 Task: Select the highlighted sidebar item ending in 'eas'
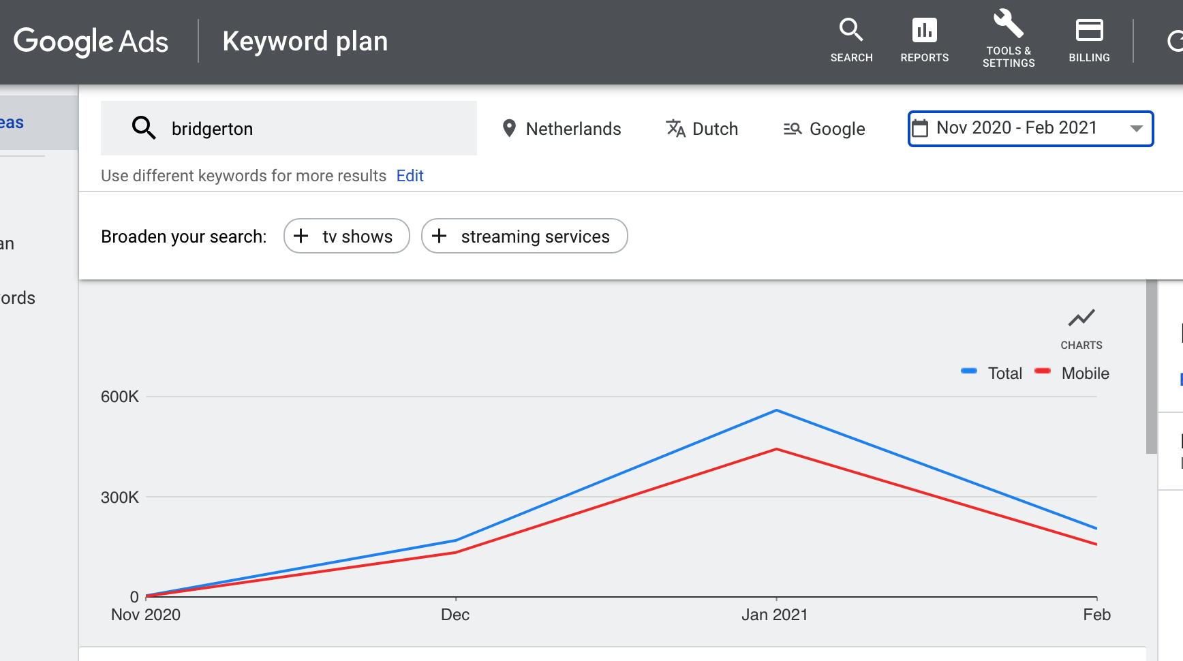[x=39, y=123]
